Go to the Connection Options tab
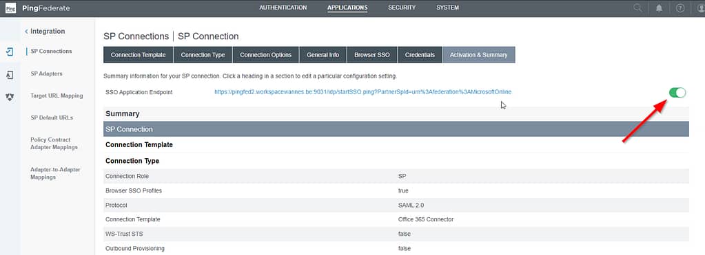The width and height of the screenshot is (705, 255). click(266, 55)
